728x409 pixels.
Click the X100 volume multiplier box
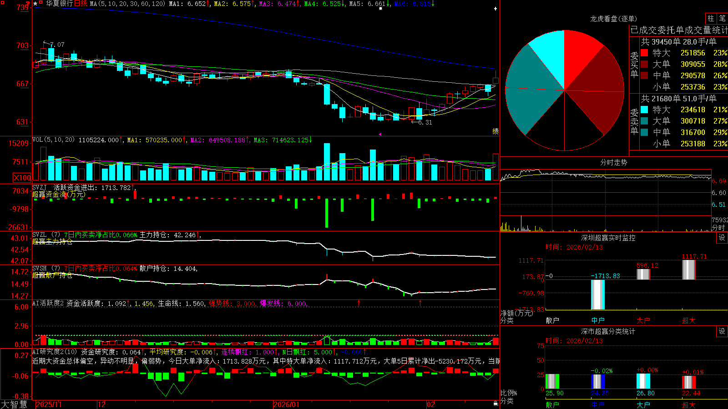(22, 178)
